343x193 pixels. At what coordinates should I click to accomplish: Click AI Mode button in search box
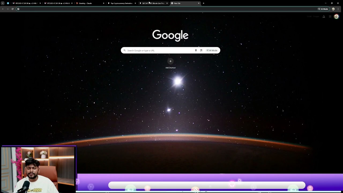click(212, 50)
